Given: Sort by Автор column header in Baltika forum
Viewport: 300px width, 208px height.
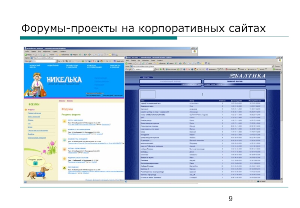Looking at the screenshot, I should (x=192, y=101).
